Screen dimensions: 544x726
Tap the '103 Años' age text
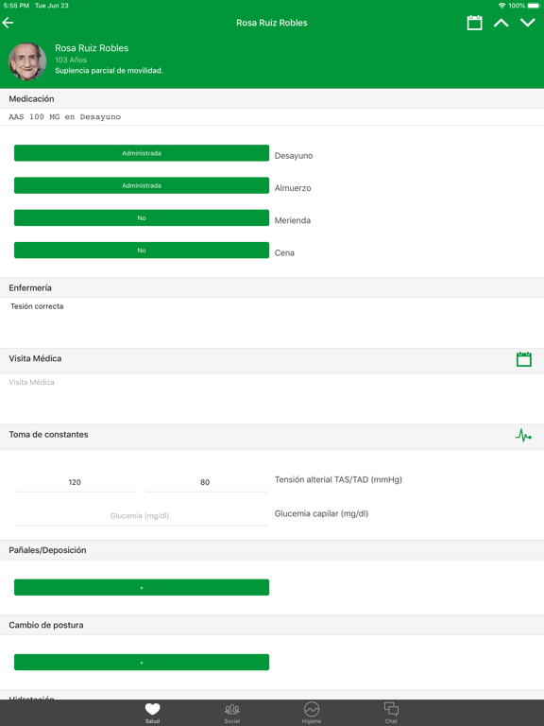pos(71,60)
